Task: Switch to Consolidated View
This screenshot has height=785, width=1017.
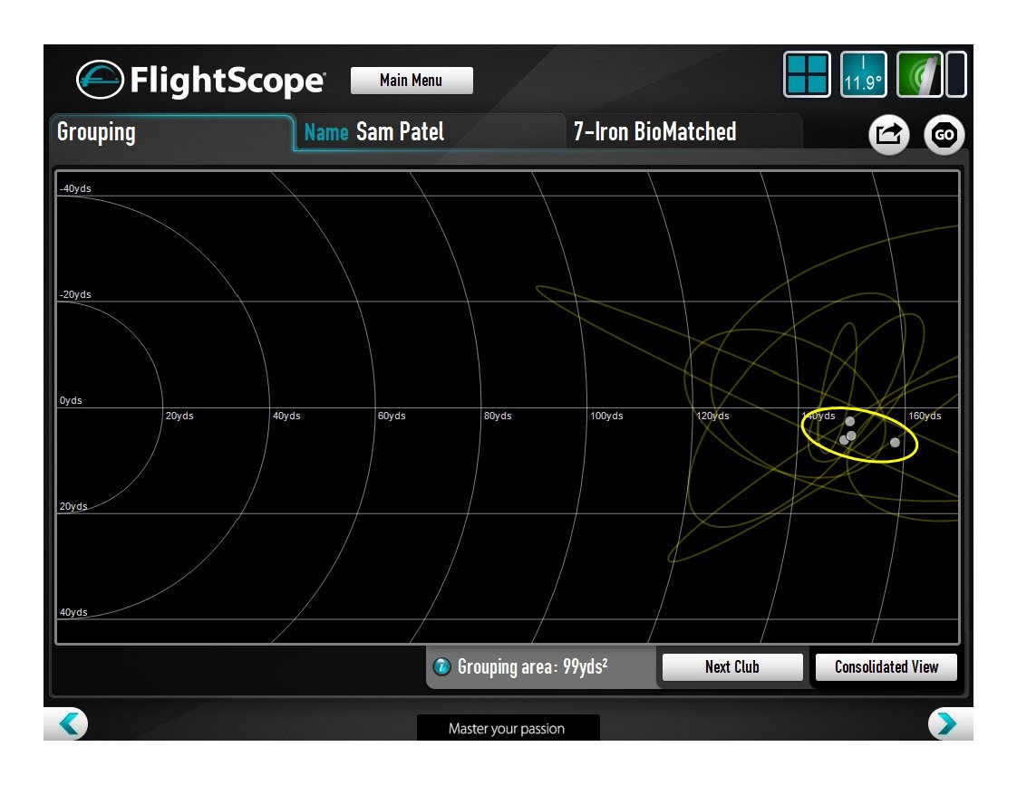Action: [x=886, y=667]
